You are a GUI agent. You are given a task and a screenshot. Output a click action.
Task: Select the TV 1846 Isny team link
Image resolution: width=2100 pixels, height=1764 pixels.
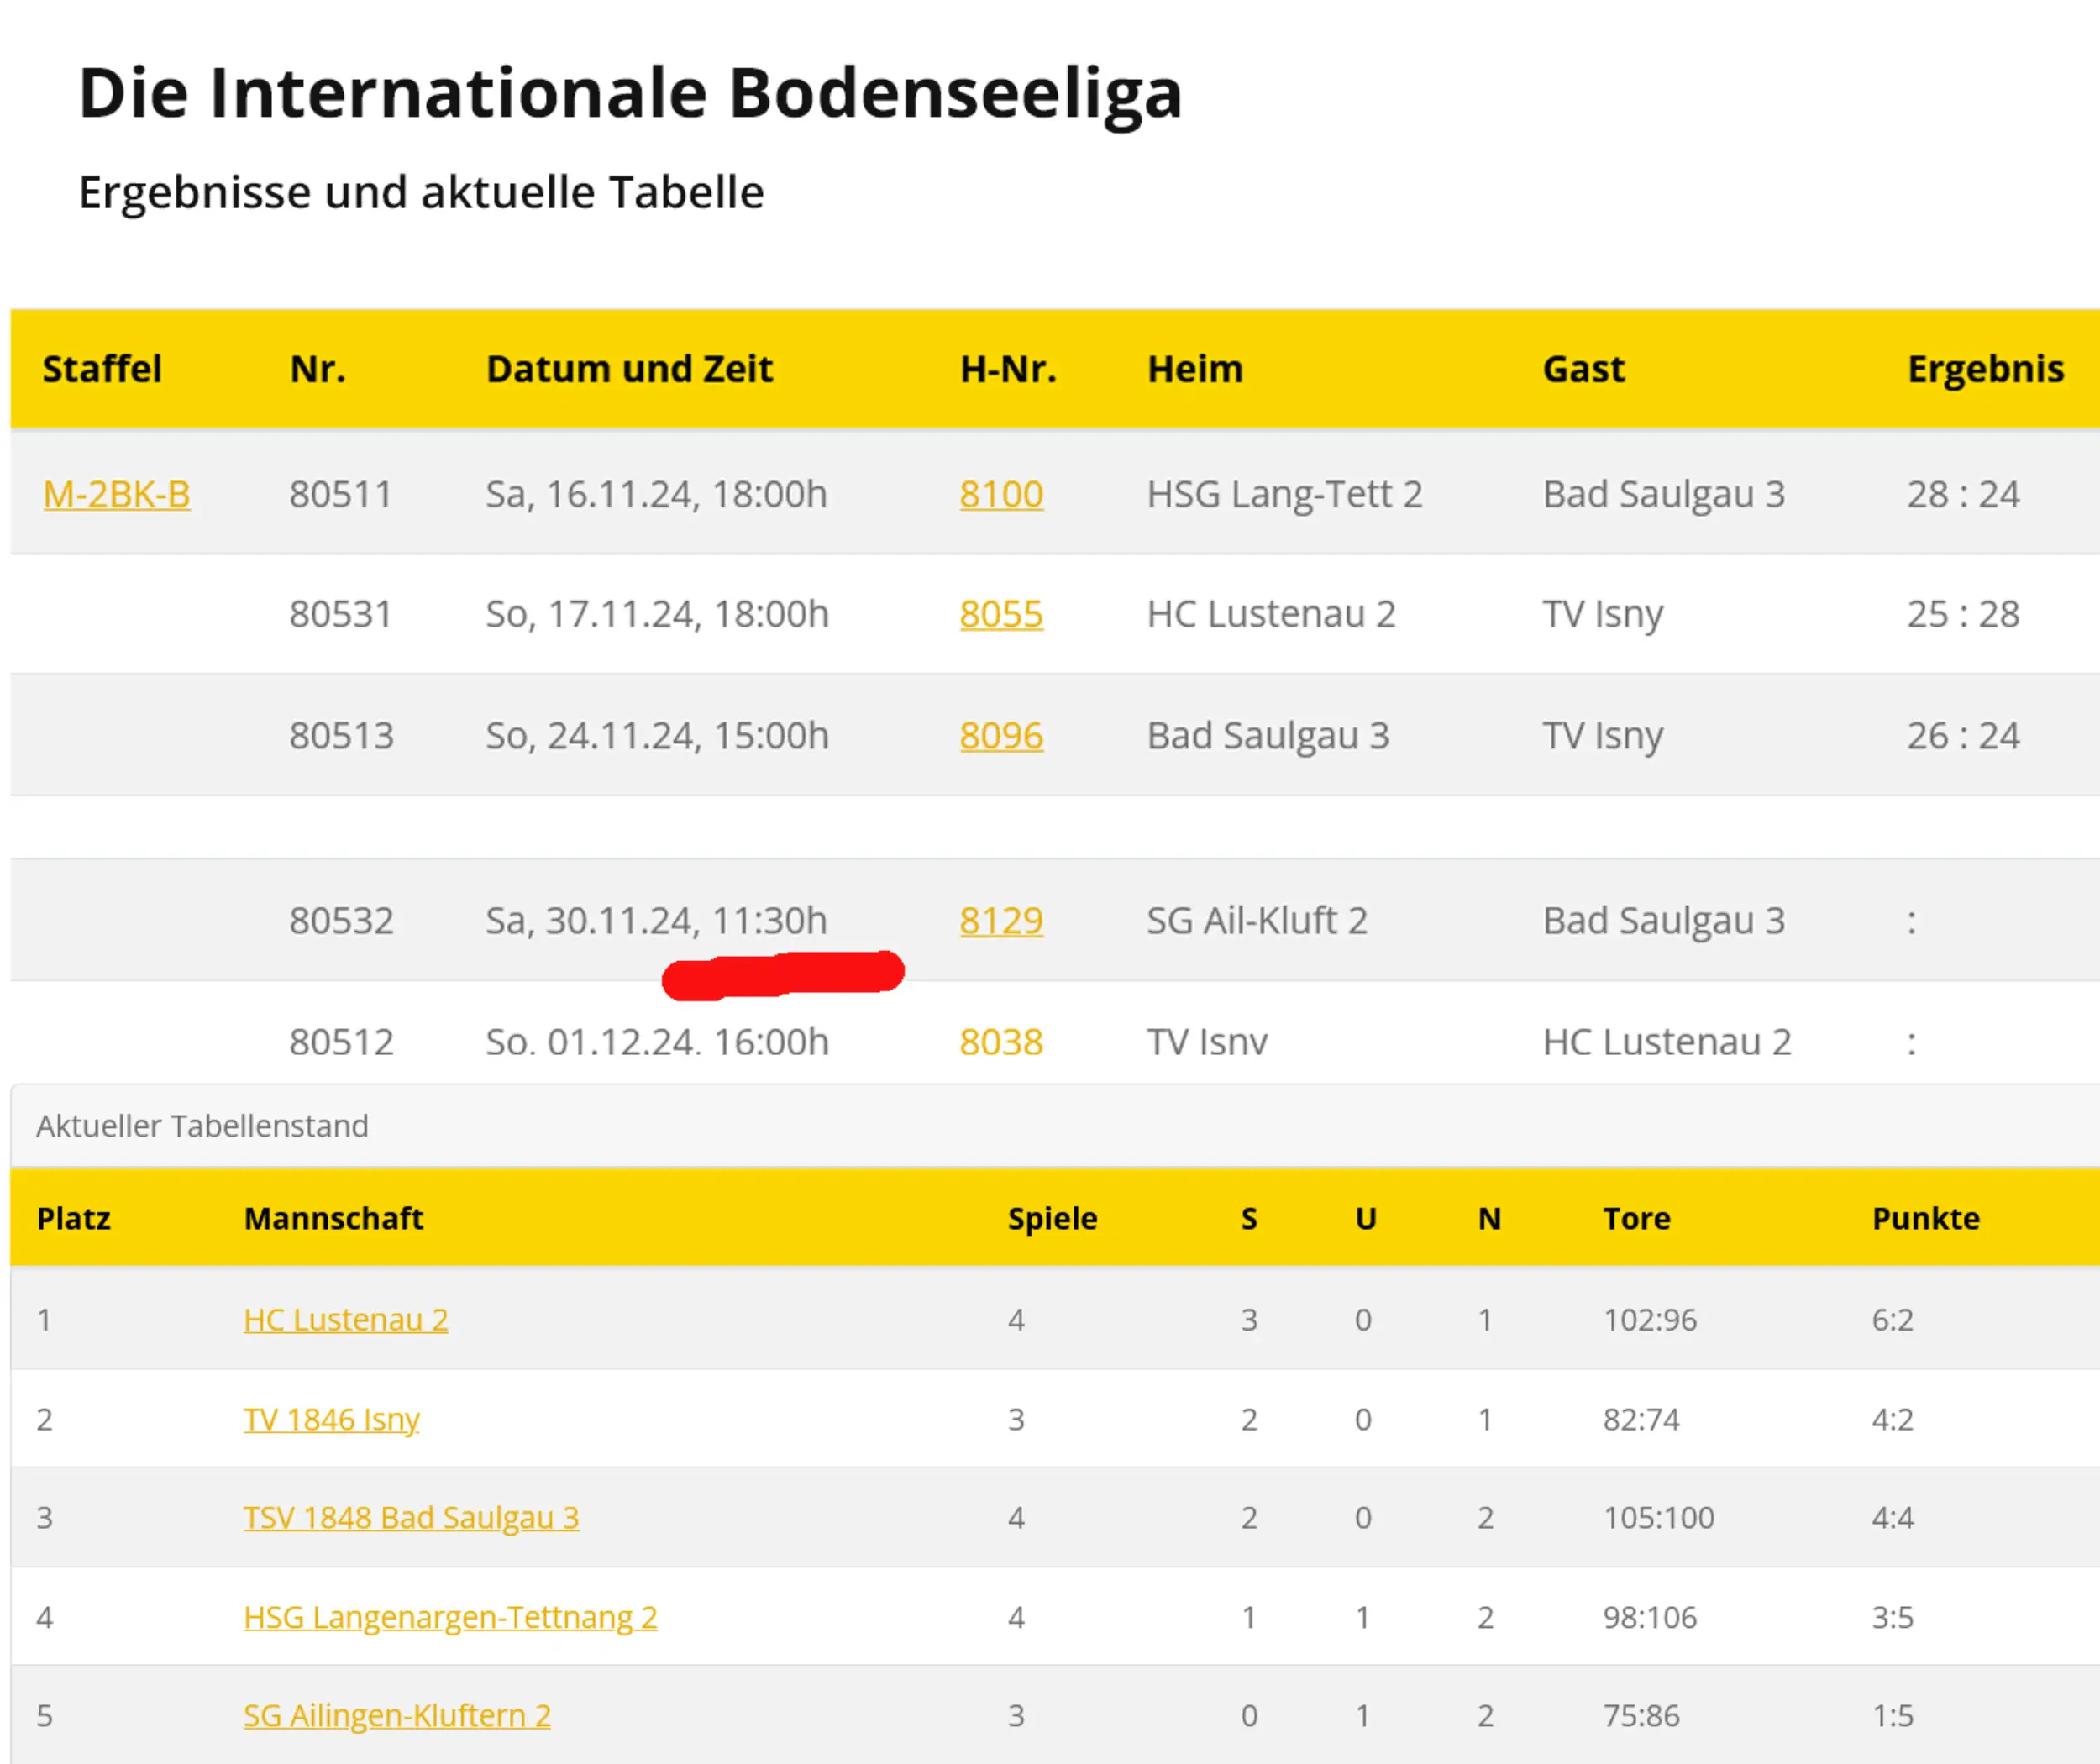(x=331, y=1419)
